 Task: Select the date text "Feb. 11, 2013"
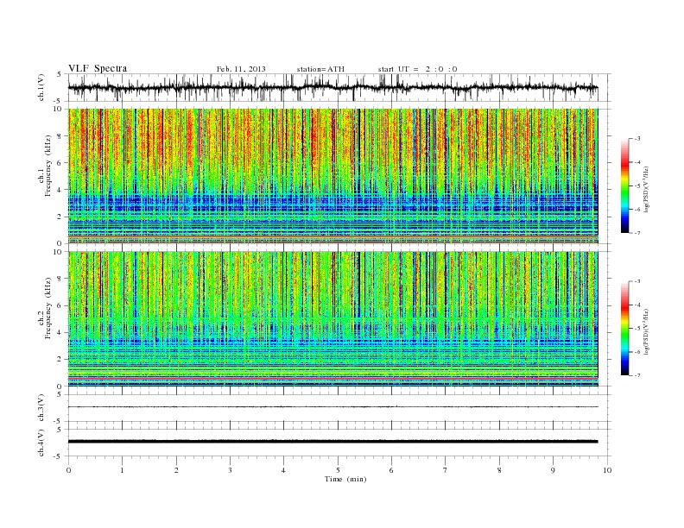pyautogui.click(x=241, y=69)
